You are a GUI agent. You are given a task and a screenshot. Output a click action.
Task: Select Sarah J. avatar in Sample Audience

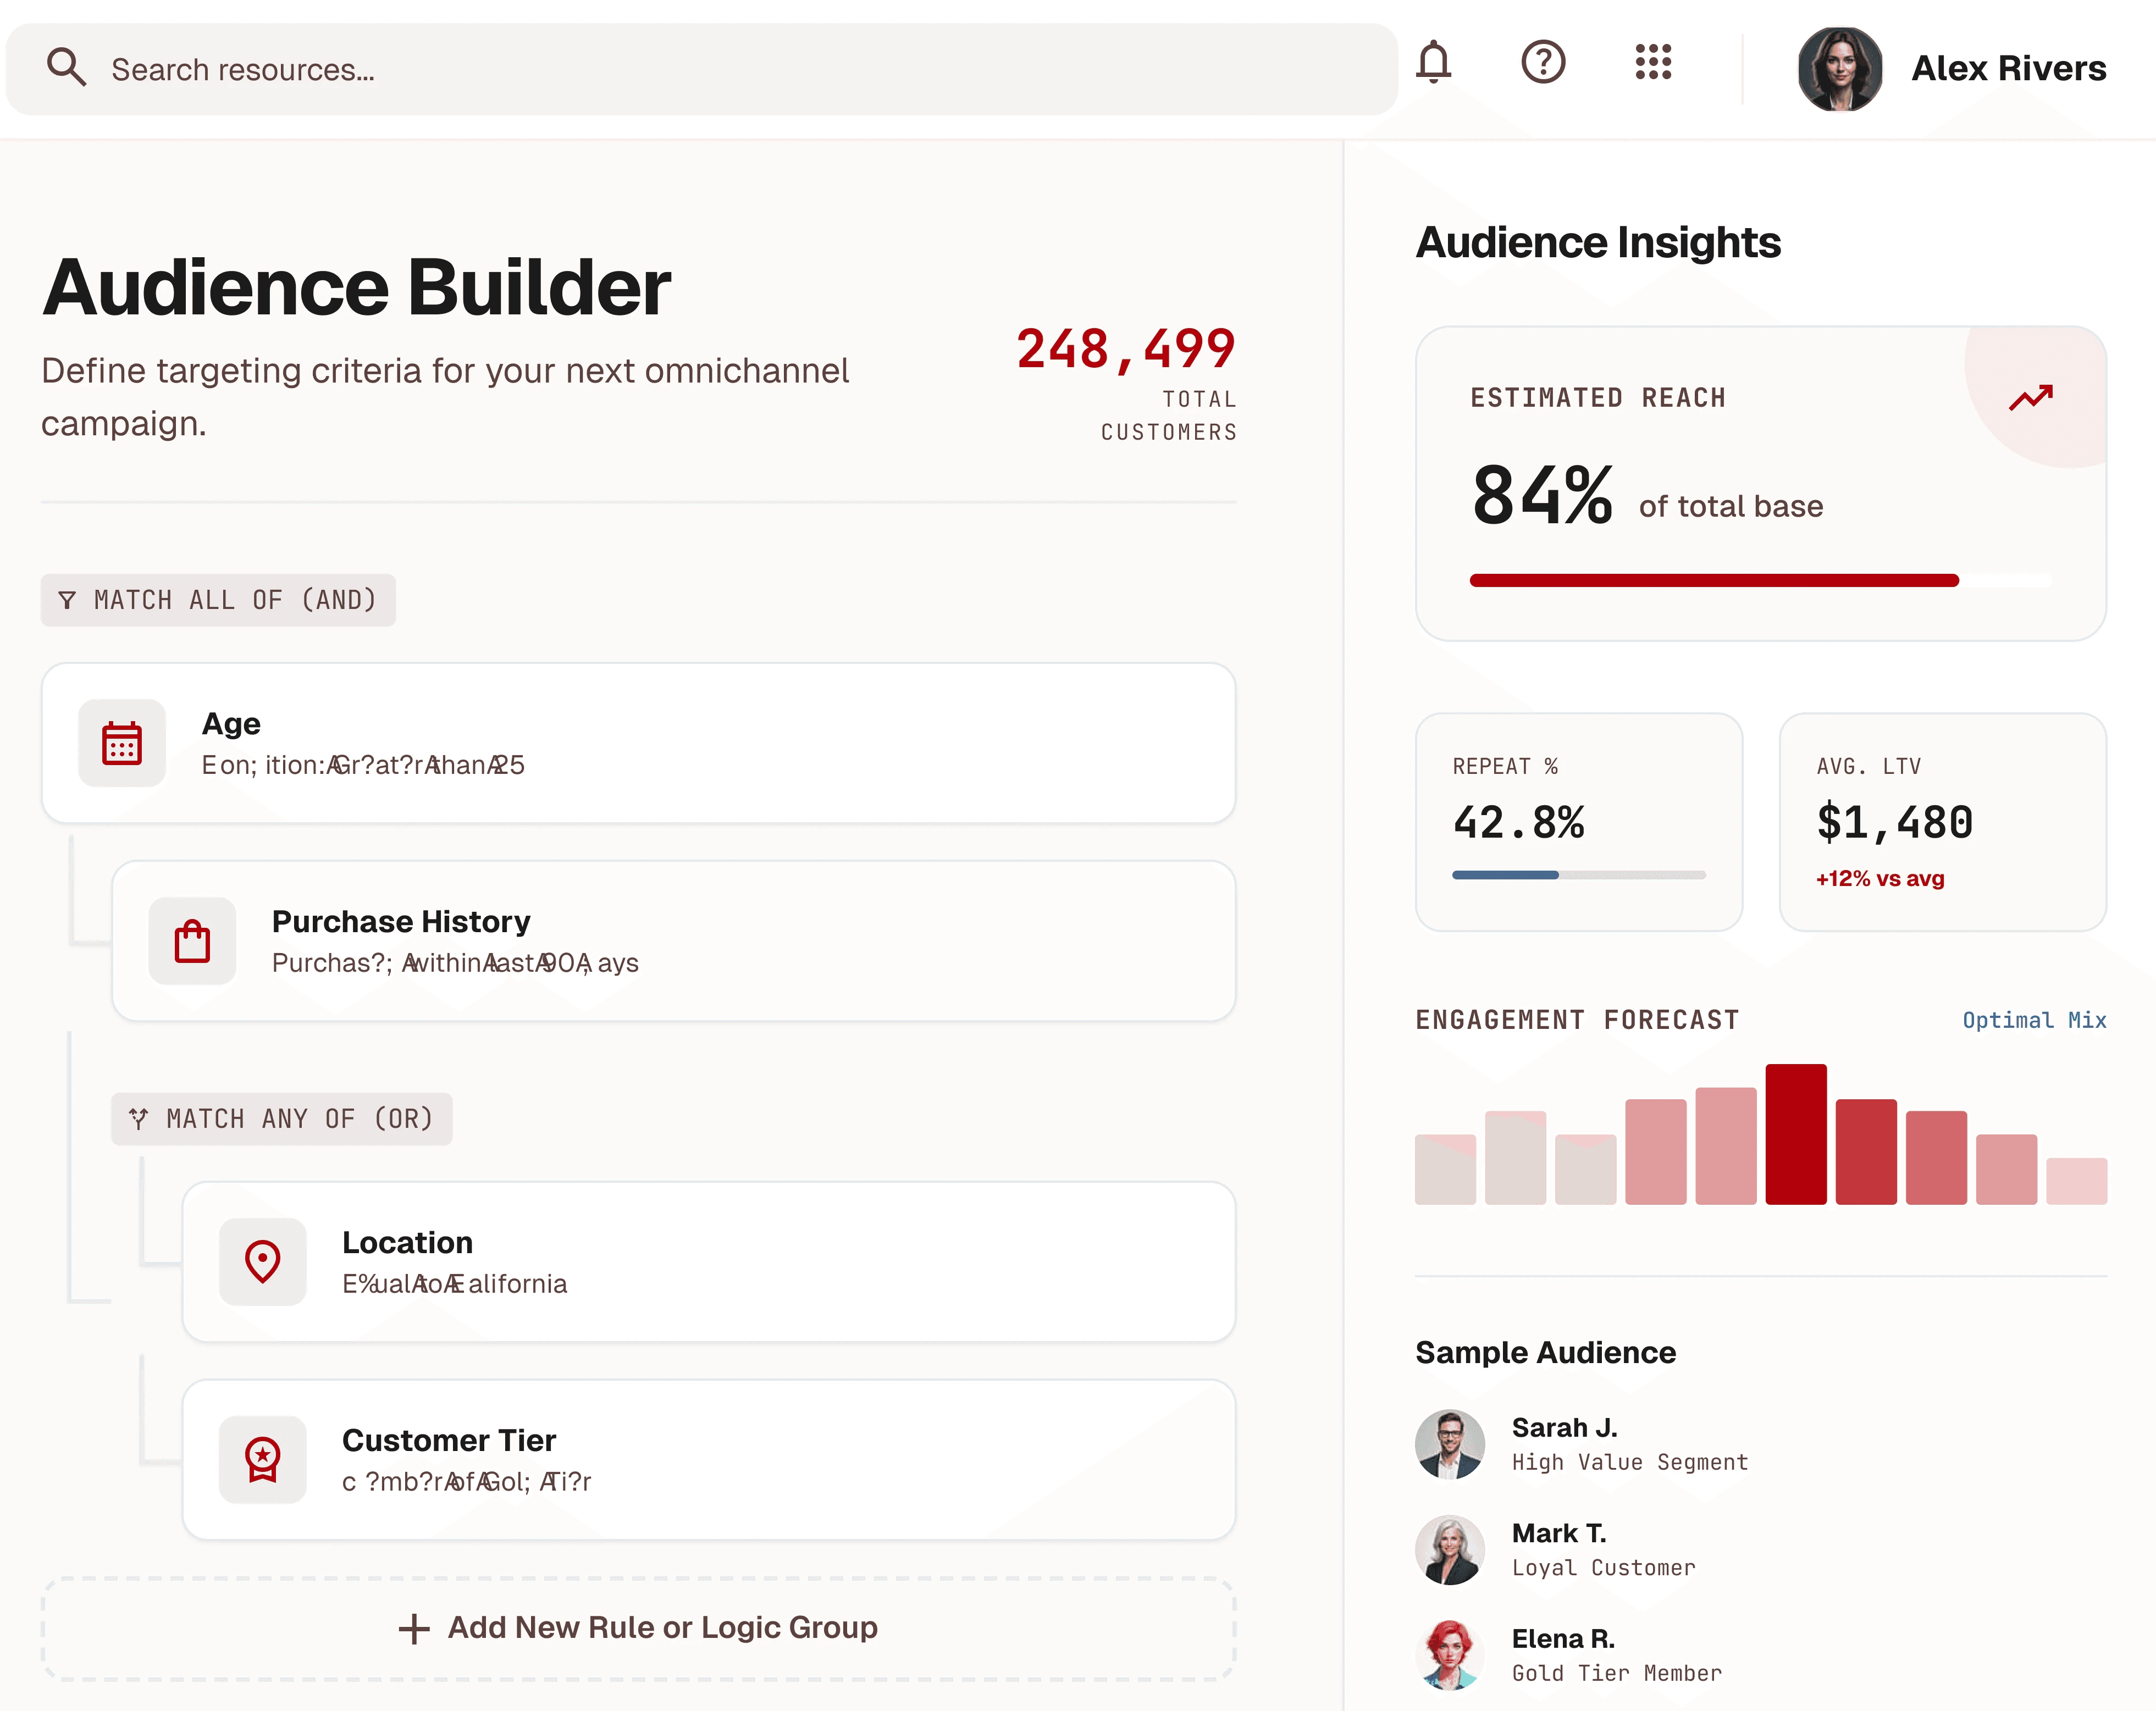(1449, 1444)
